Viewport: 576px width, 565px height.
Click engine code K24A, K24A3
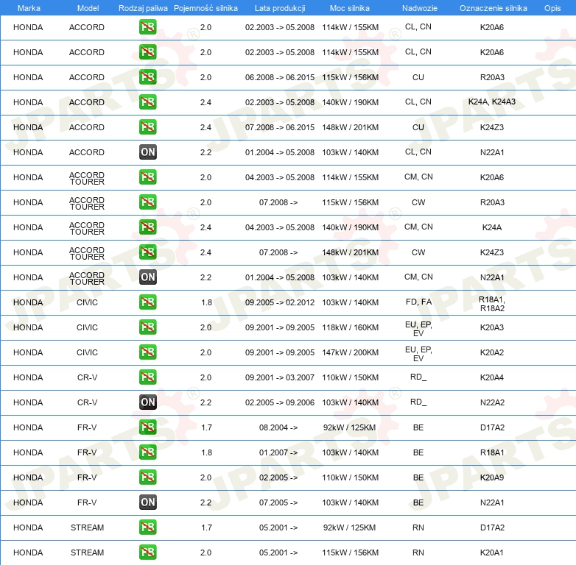(x=491, y=102)
